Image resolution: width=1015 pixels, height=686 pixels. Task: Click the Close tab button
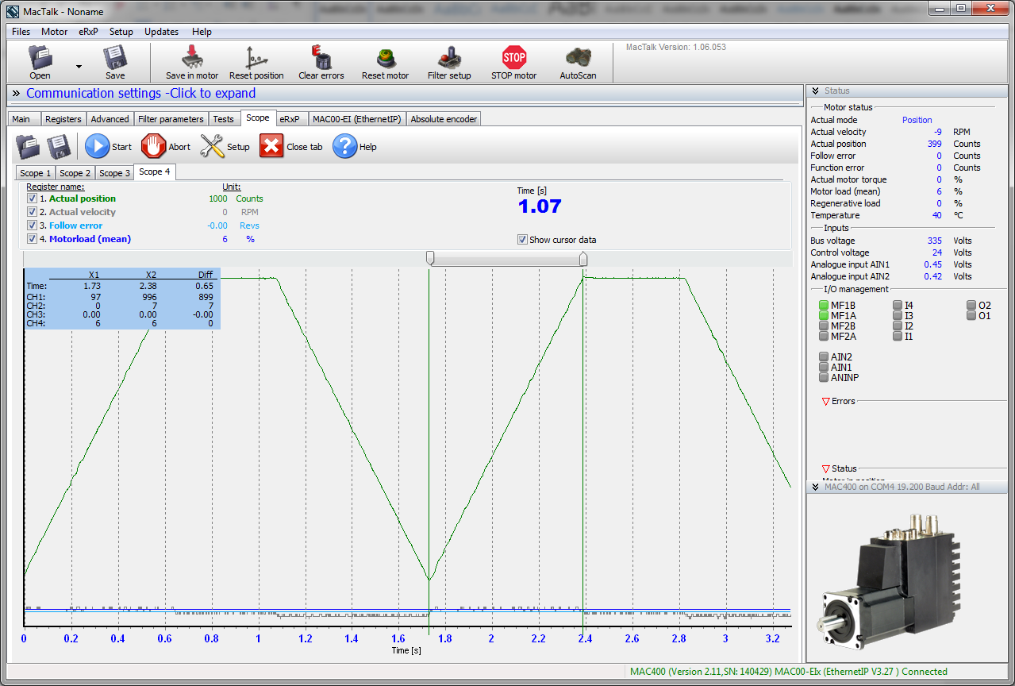coord(272,147)
